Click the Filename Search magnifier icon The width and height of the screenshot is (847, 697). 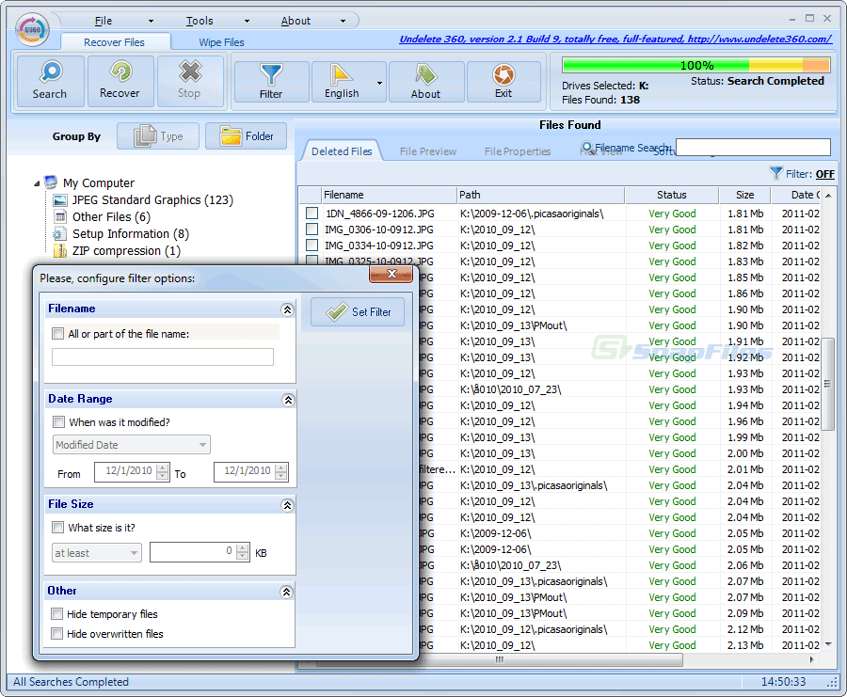(x=586, y=147)
